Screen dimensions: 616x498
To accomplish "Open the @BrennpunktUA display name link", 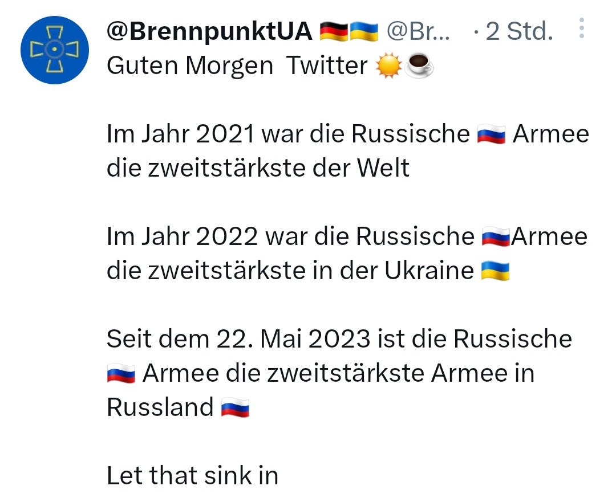I will pyautogui.click(x=209, y=32).
